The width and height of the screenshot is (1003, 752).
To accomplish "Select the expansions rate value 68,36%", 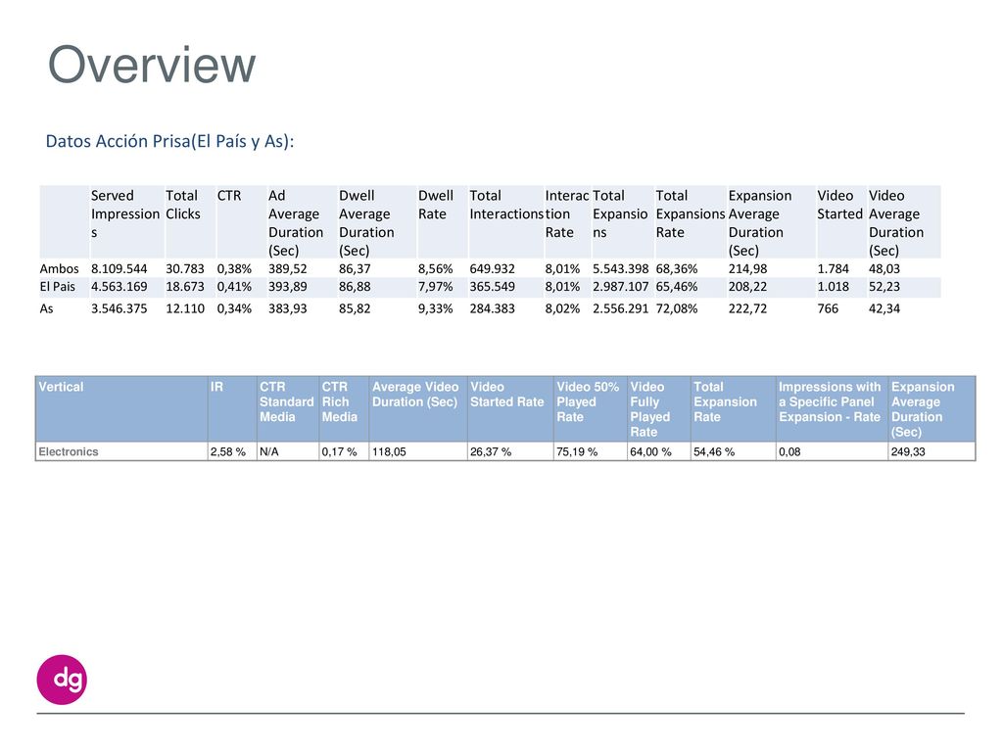I will tap(677, 269).
